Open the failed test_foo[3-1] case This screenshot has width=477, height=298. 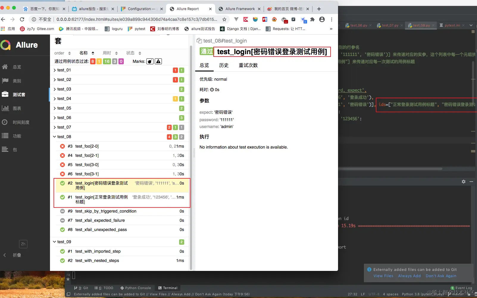(x=122, y=174)
